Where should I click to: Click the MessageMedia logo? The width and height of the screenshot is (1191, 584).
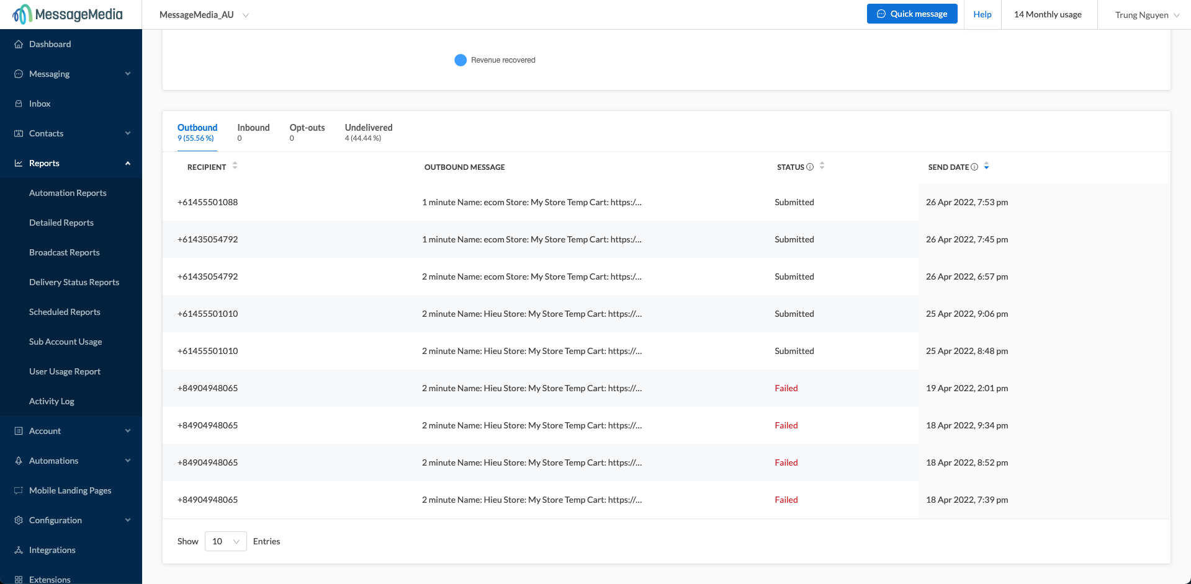click(68, 14)
